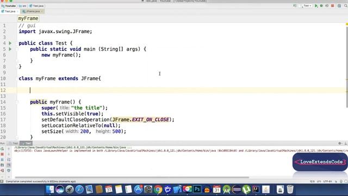
Task: Click the console horizontal scrollbar
Action: coord(132,177)
